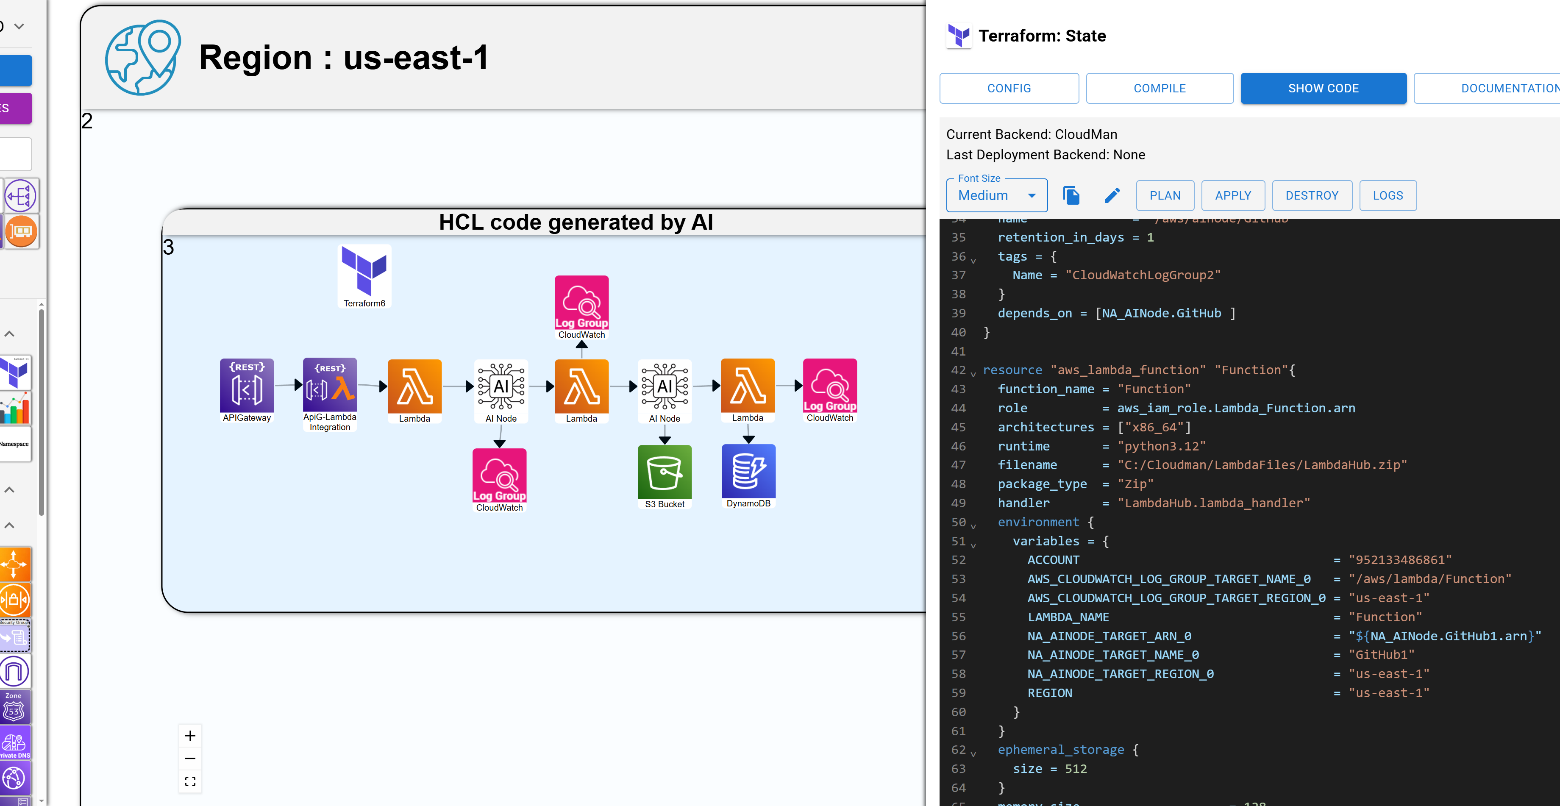This screenshot has width=1560, height=806.
Task: Open the CONFIG tab
Action: coord(1009,89)
